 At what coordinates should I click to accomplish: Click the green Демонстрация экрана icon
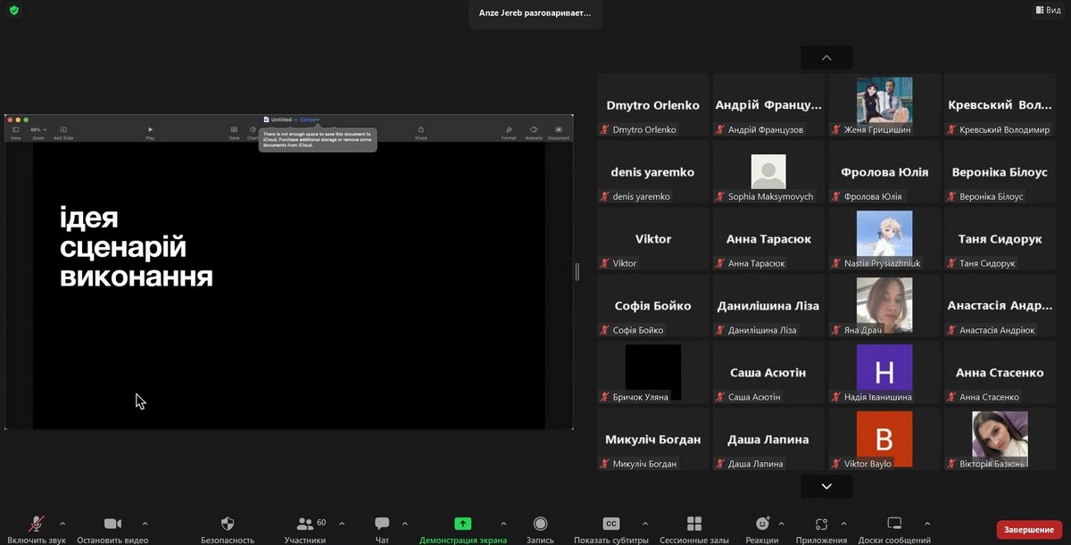coord(462,524)
